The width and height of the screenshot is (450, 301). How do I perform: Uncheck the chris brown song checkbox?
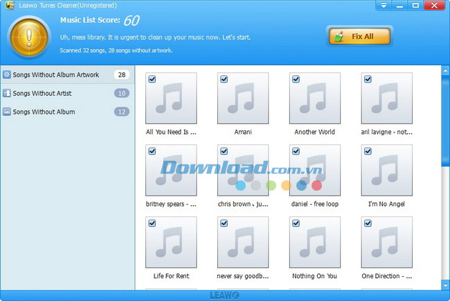click(224, 151)
